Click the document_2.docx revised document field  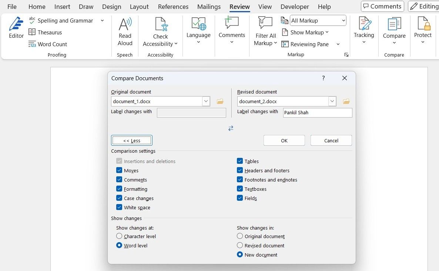click(283, 101)
